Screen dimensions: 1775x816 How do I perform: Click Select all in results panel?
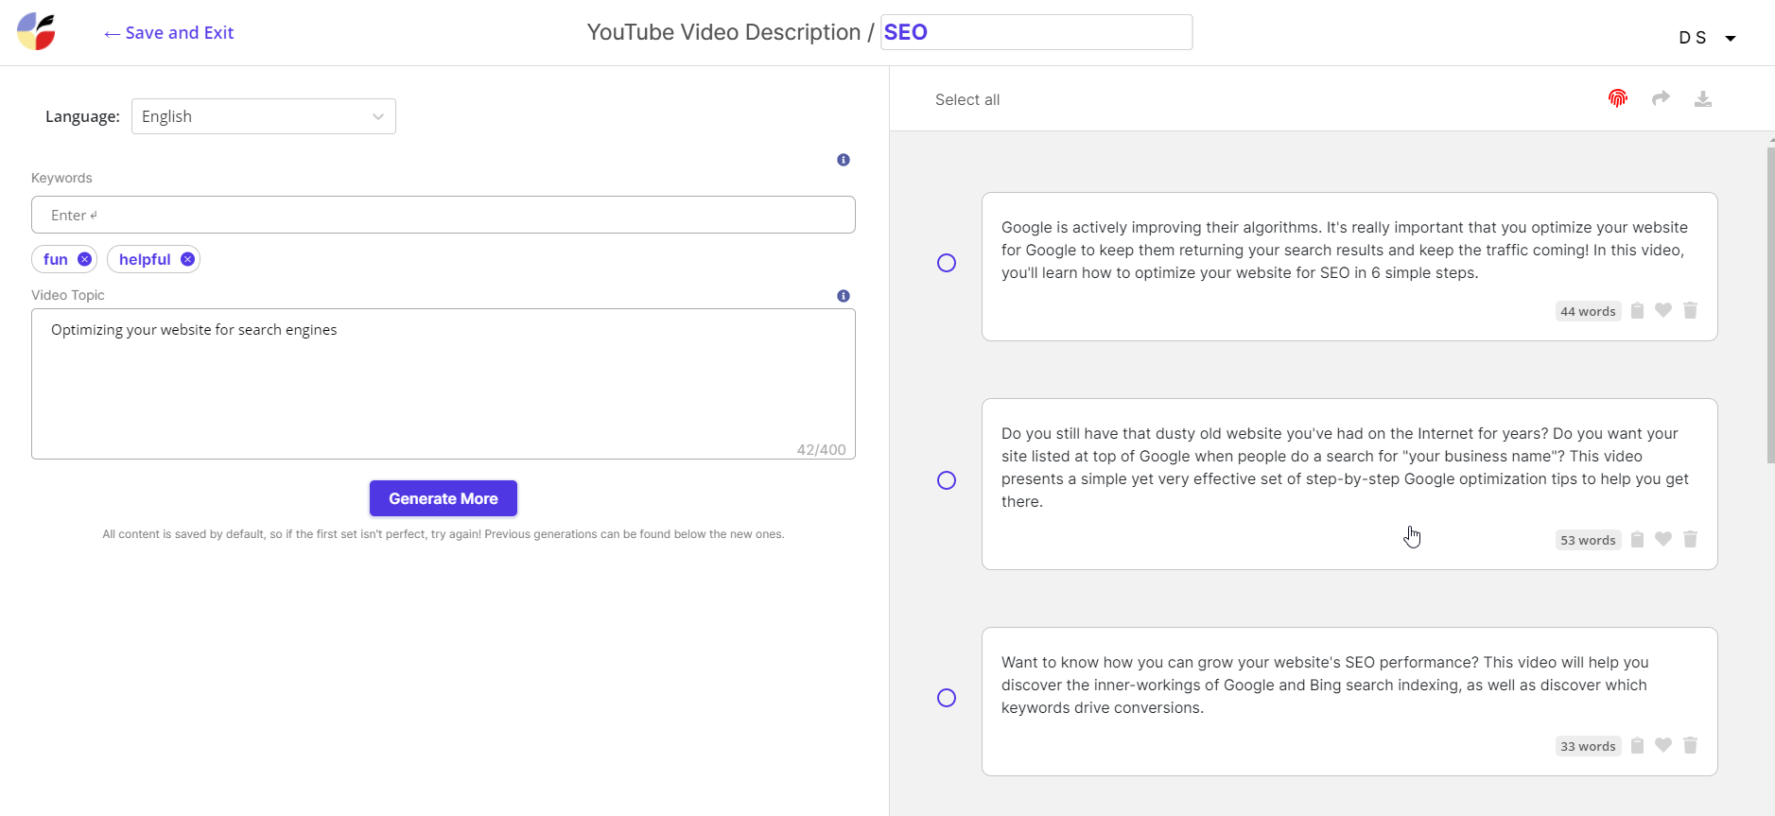point(967,99)
